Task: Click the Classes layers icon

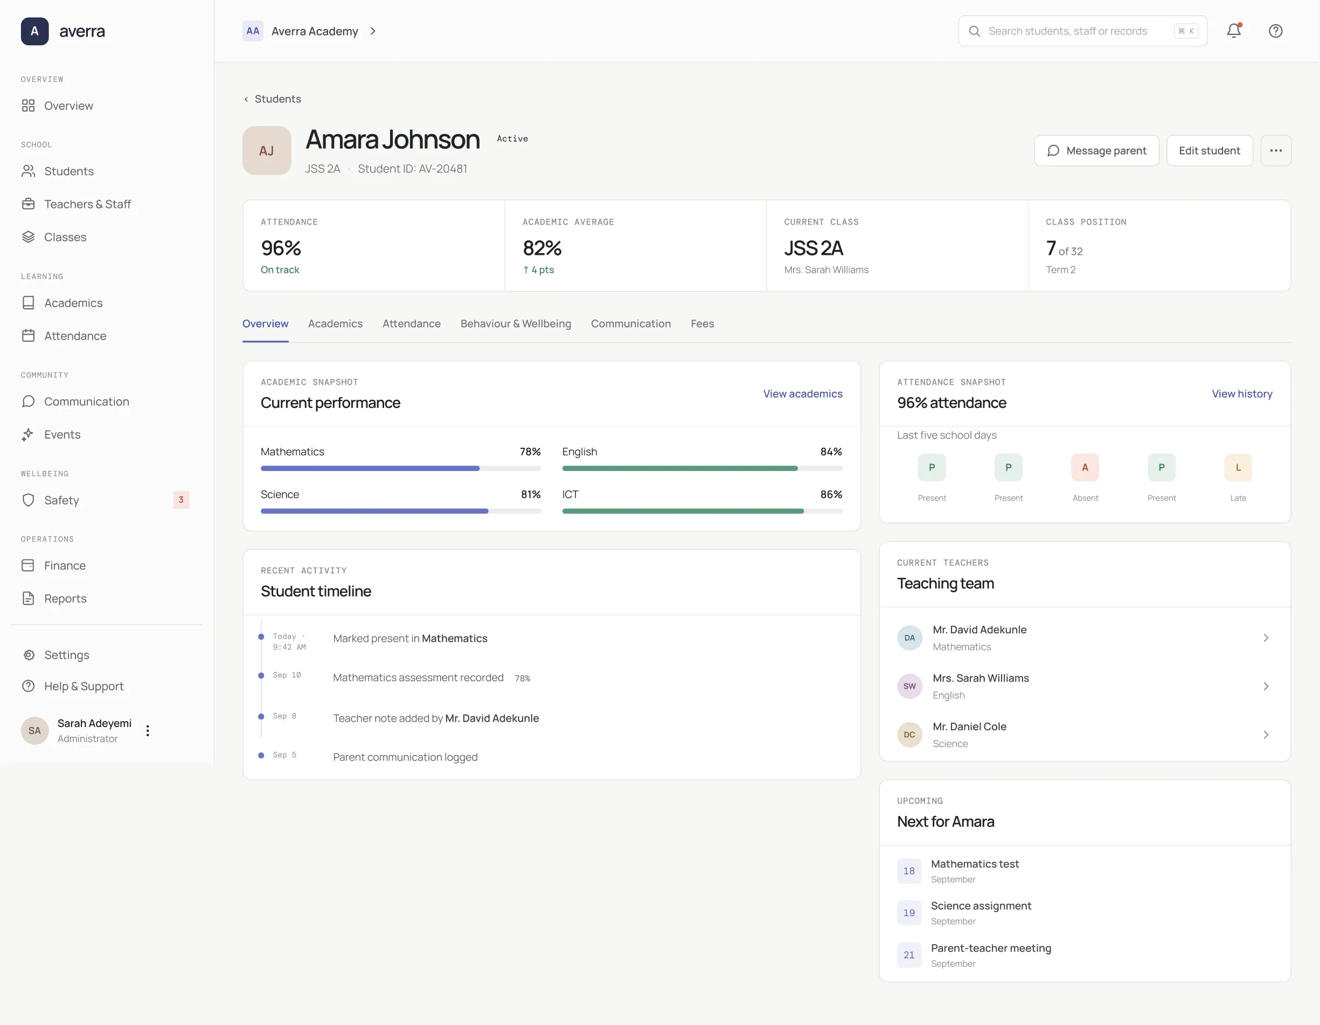Action: [29, 237]
